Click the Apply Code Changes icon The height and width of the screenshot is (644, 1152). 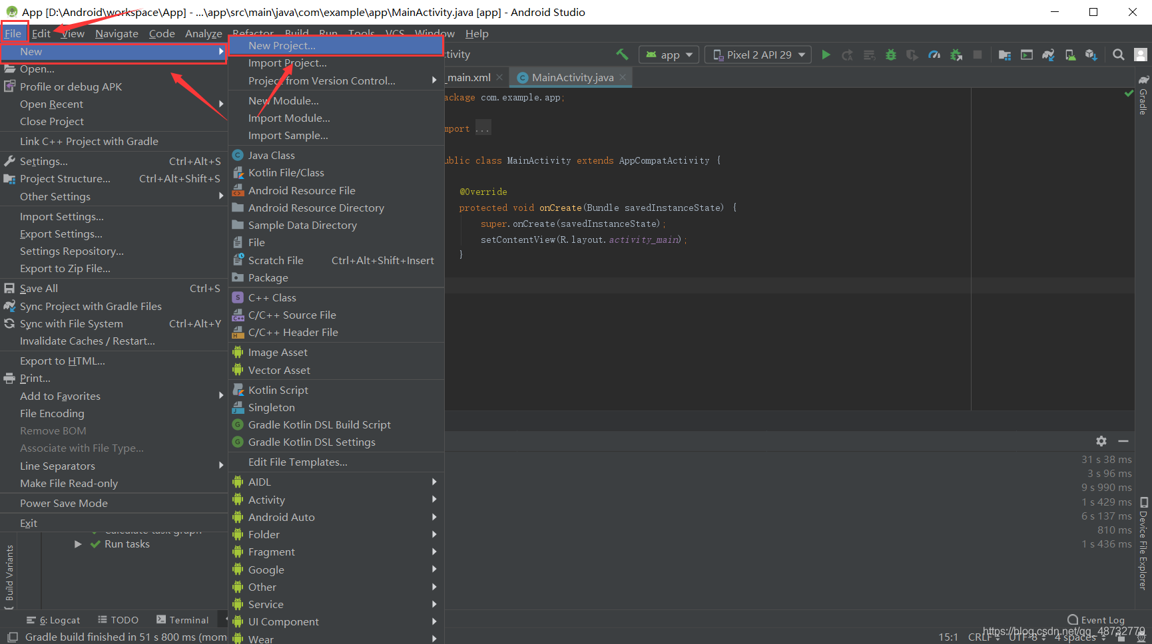coord(869,55)
